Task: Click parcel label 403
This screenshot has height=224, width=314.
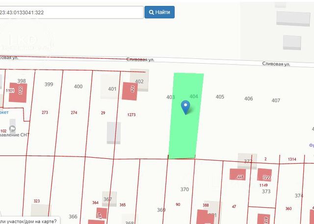Action: pyautogui.click(x=171, y=97)
